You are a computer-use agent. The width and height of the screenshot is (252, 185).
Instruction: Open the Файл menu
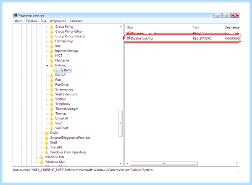(18, 21)
